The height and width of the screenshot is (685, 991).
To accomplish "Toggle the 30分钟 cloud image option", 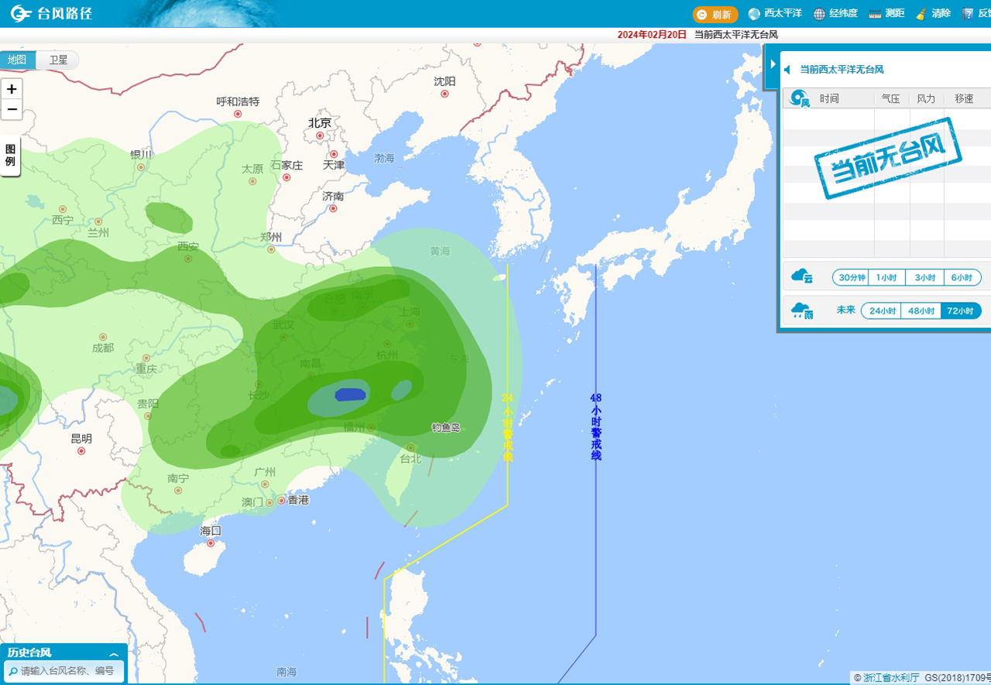I will (851, 278).
